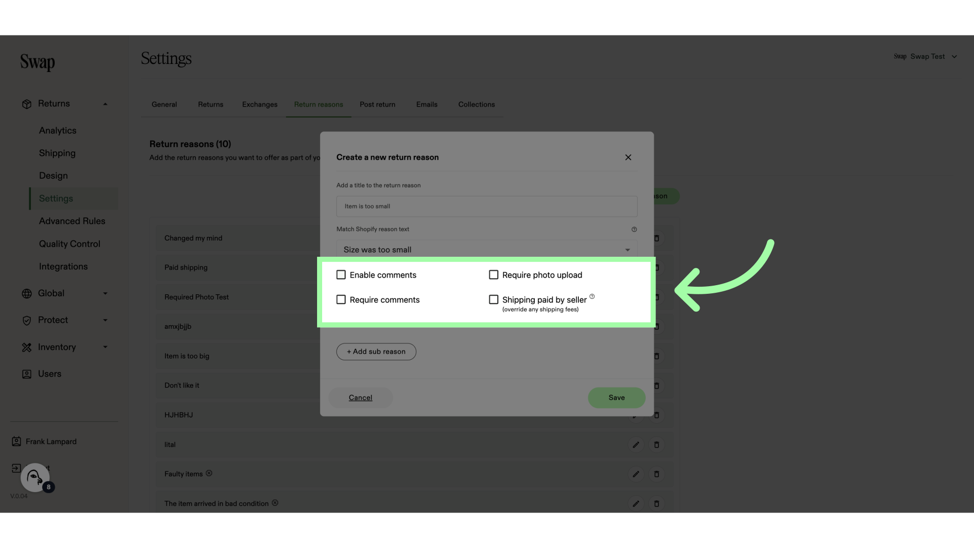This screenshot has width=974, height=548.
Task: Delete the Don't like it reason
Action: [x=656, y=386]
